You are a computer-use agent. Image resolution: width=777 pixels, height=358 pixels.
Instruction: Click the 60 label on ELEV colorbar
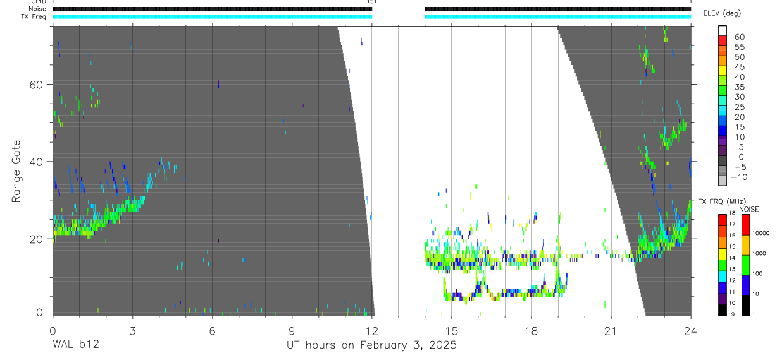[739, 37]
